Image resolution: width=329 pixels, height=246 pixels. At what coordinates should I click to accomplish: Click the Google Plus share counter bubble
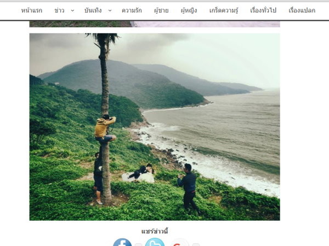[x=196, y=244]
